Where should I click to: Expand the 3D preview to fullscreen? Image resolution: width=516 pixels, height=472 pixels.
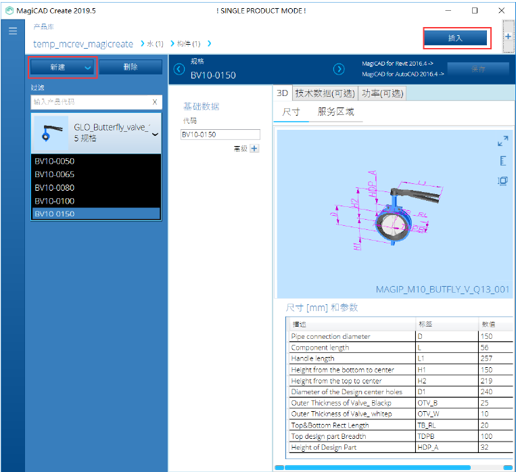coord(502,141)
